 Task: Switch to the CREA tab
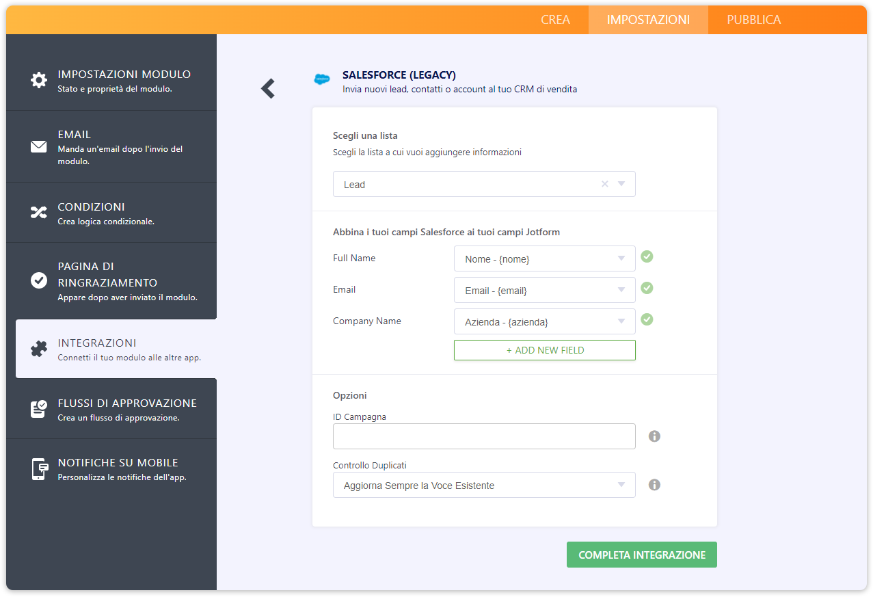tap(555, 20)
